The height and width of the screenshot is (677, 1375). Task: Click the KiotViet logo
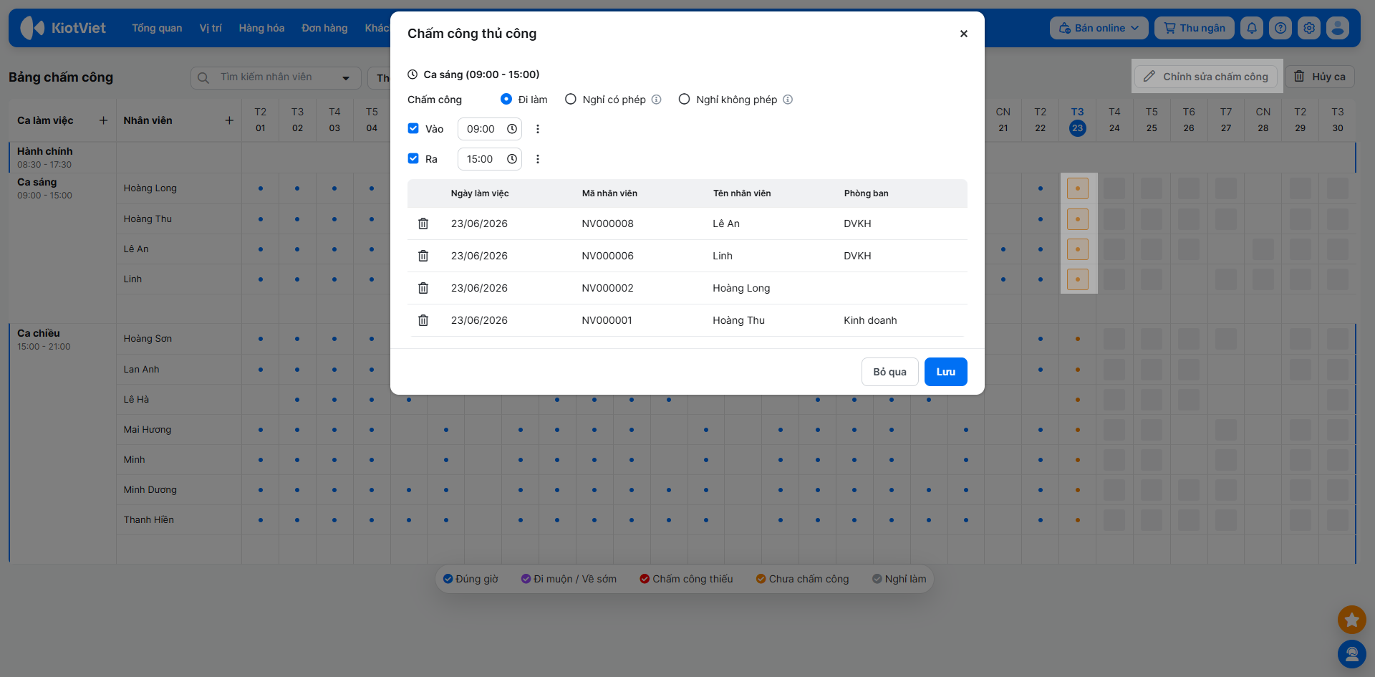(63, 28)
